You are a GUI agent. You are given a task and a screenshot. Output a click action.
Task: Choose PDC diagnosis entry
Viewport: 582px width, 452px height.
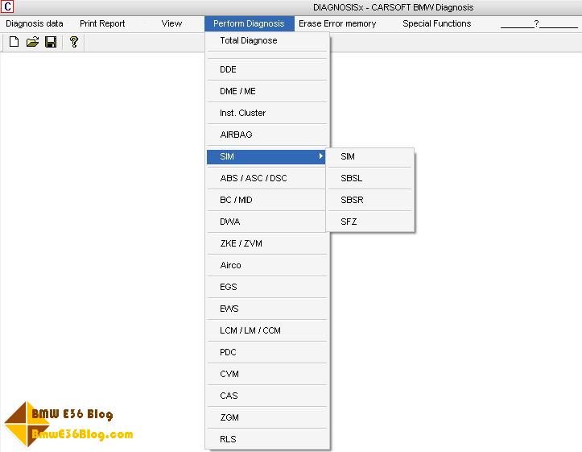coord(266,352)
